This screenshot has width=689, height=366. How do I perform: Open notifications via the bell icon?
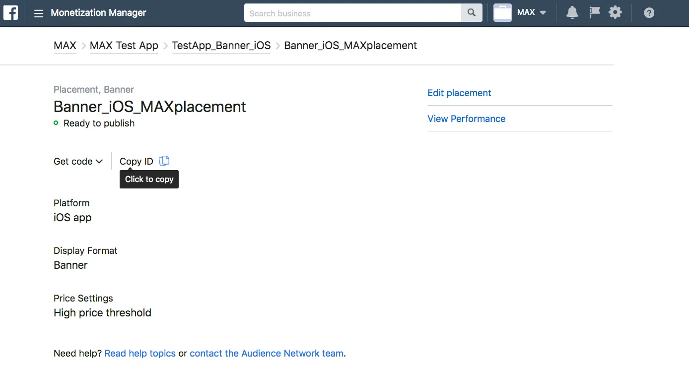tap(572, 12)
